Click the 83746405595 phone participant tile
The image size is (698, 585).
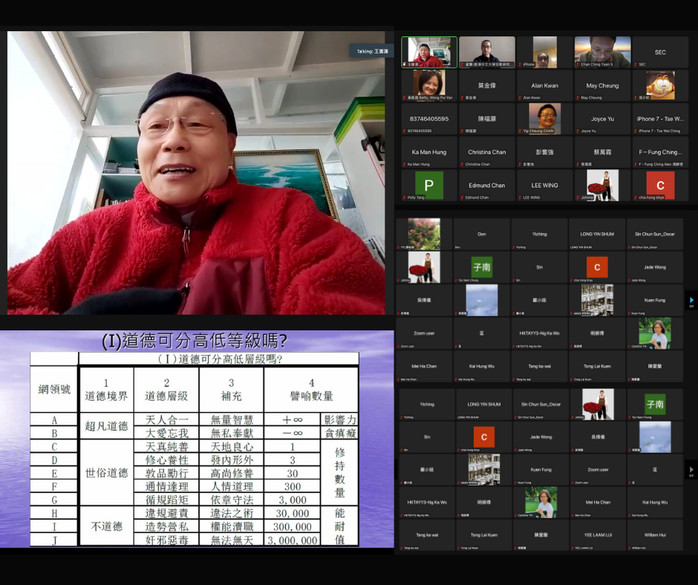click(428, 119)
